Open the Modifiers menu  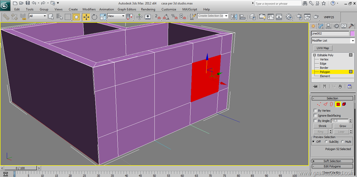pyautogui.click(x=89, y=9)
